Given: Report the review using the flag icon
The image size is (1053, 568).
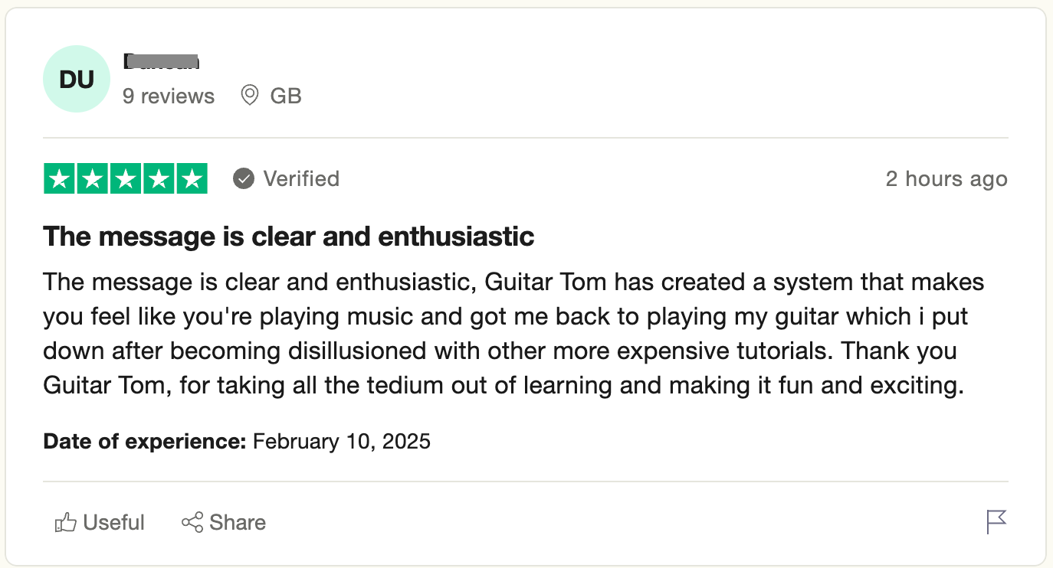Looking at the screenshot, I should (996, 522).
